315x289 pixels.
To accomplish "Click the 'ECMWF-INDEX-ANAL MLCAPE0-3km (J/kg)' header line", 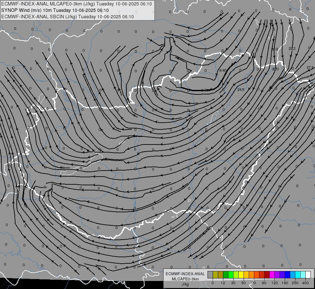I will [x=76, y=4].
